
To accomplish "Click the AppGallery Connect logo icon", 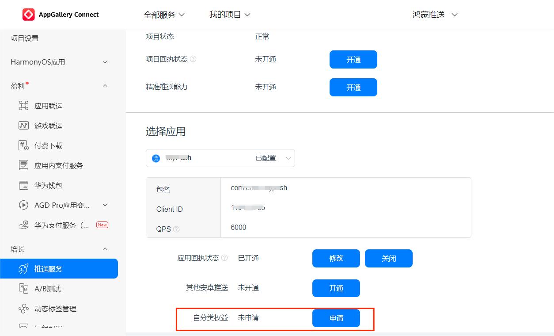I will [28, 15].
